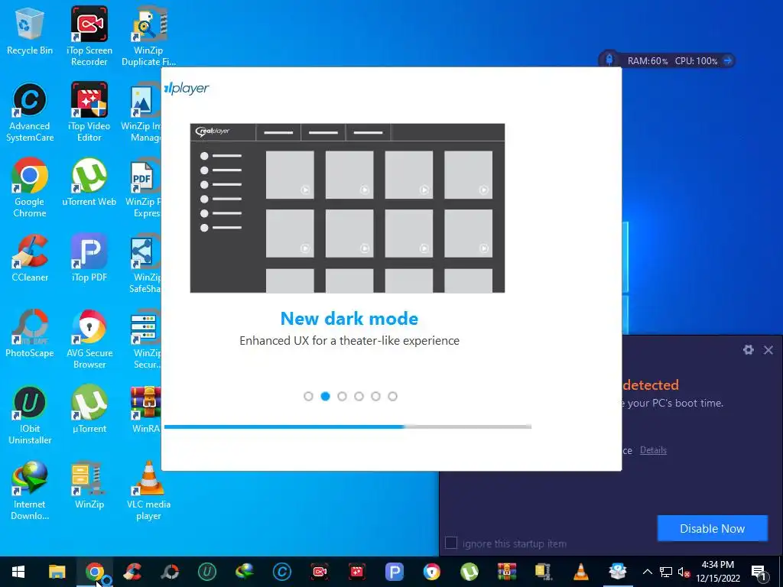
Task: Launch IObit Uninstaller desktop icon
Action: [30, 415]
